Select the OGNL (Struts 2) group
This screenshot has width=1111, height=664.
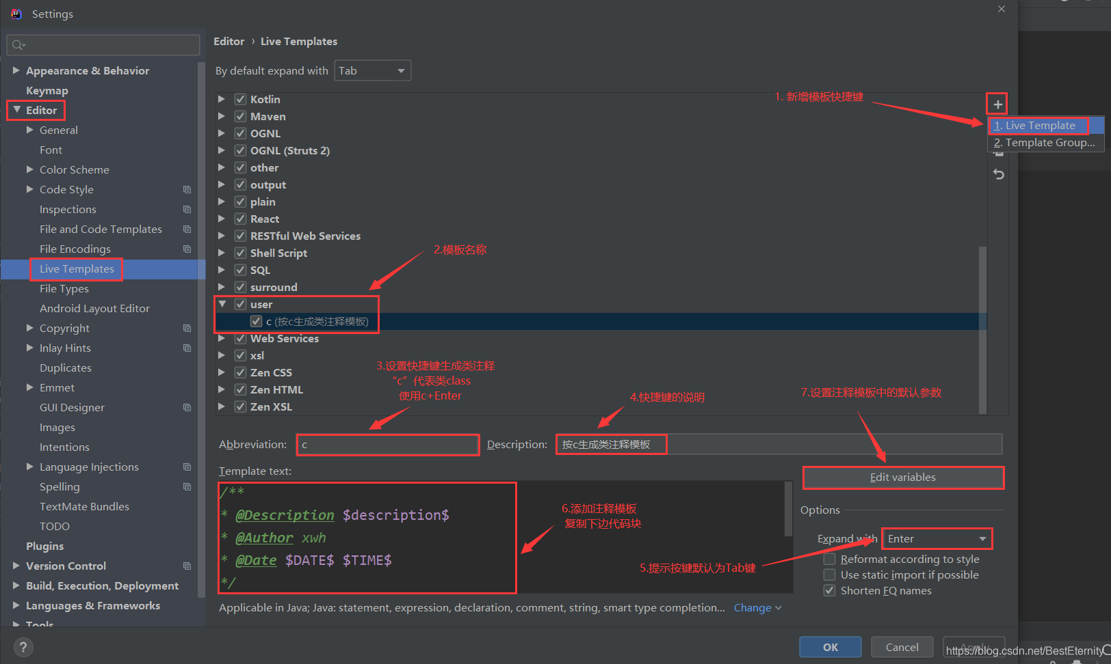point(290,150)
